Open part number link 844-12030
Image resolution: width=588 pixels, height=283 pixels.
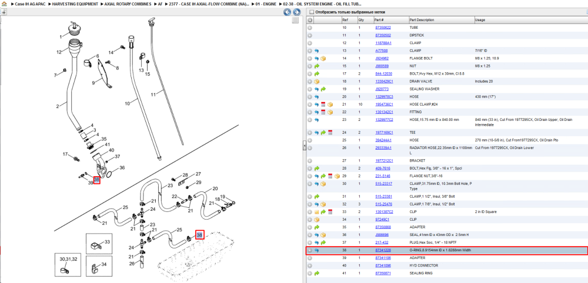click(383, 74)
